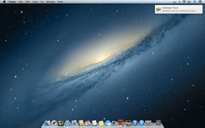Launch Photo Booth in the Dock
The width and height of the screenshot is (205, 128).
click(x=121, y=123)
